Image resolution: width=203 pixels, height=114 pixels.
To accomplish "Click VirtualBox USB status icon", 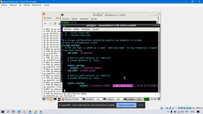I will [173, 108].
